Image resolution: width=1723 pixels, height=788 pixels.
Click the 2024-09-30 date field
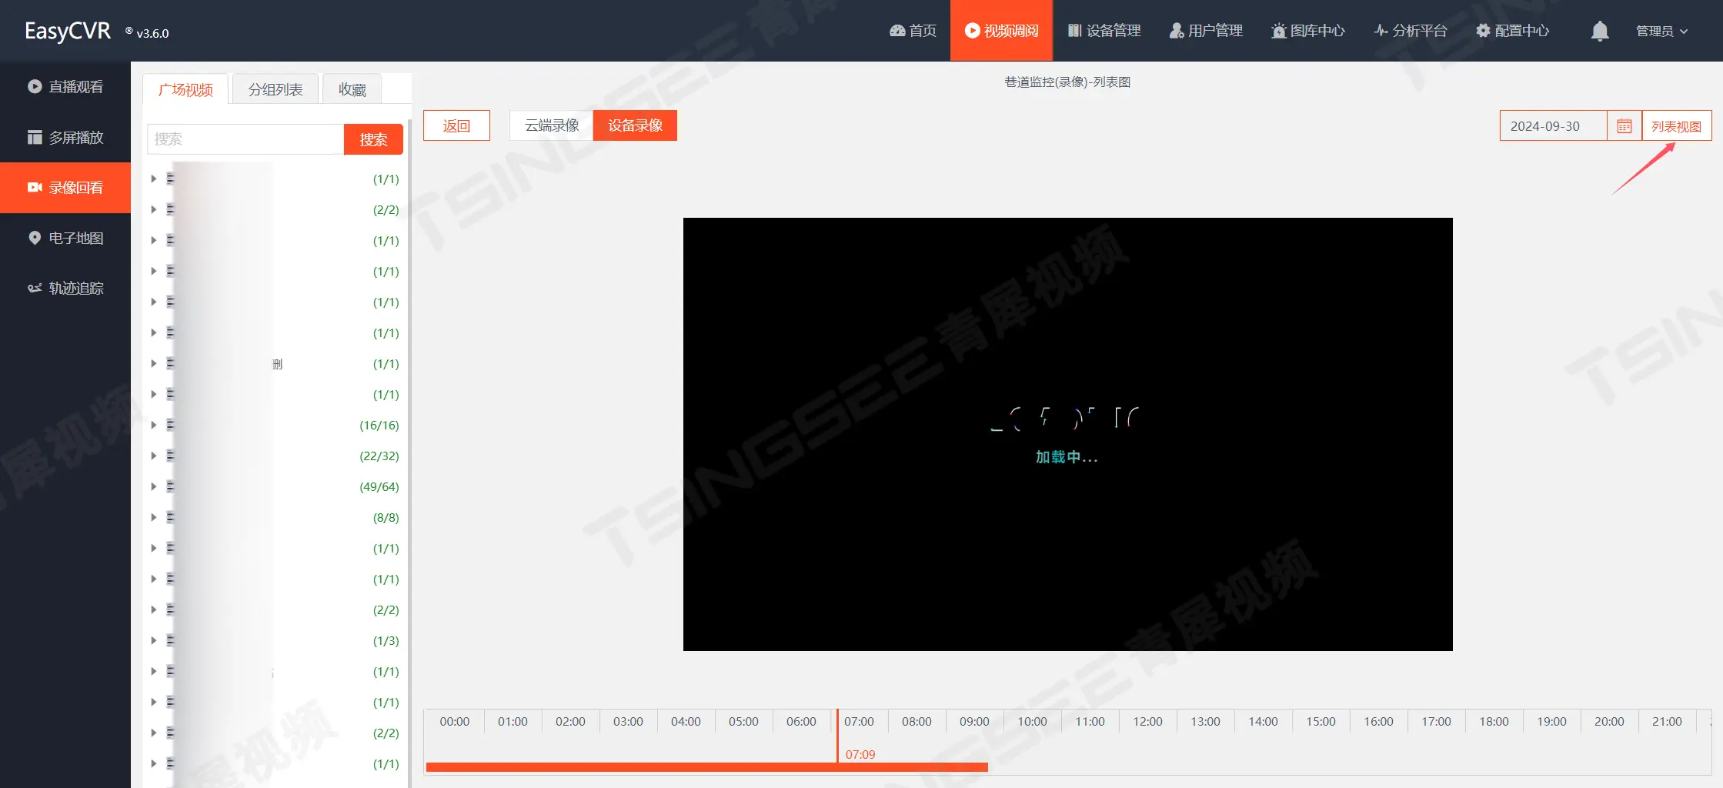click(x=1553, y=126)
